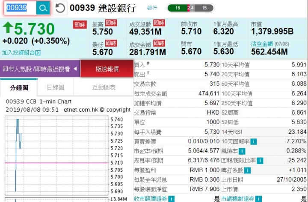Click the 加入投資組合 link

[18, 52]
